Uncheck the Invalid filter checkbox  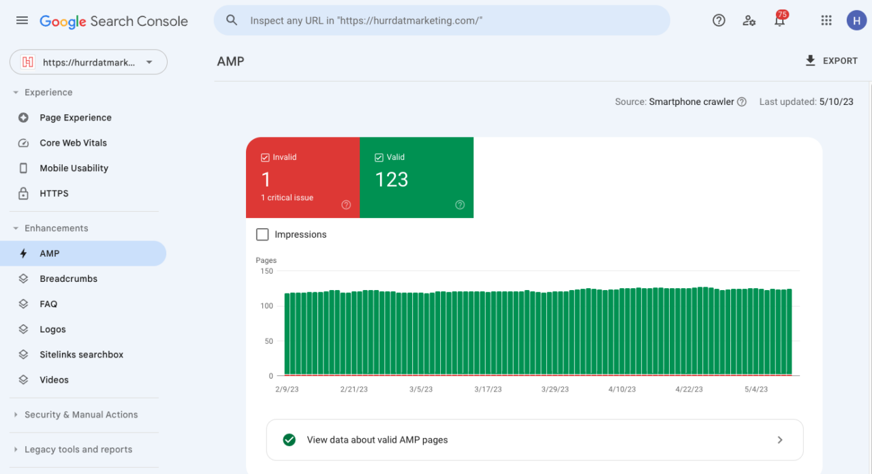point(266,157)
